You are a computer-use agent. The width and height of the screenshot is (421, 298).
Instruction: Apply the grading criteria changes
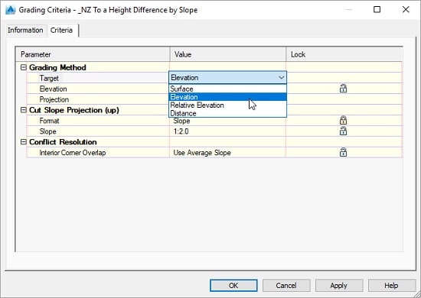coord(339,286)
